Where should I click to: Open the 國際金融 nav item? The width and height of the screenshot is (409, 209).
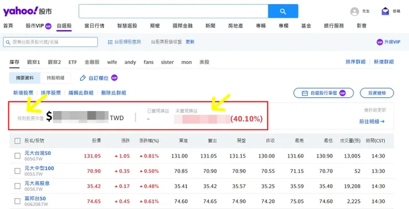(x=182, y=25)
